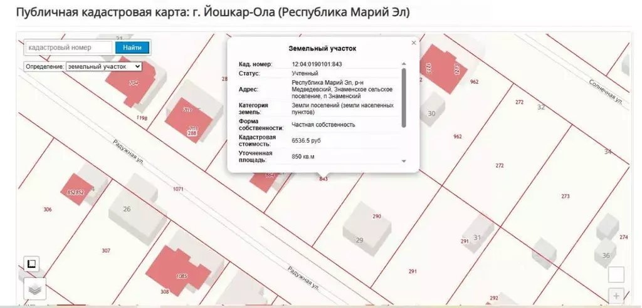Activate the measurement tool icon

pyautogui.click(x=31, y=264)
